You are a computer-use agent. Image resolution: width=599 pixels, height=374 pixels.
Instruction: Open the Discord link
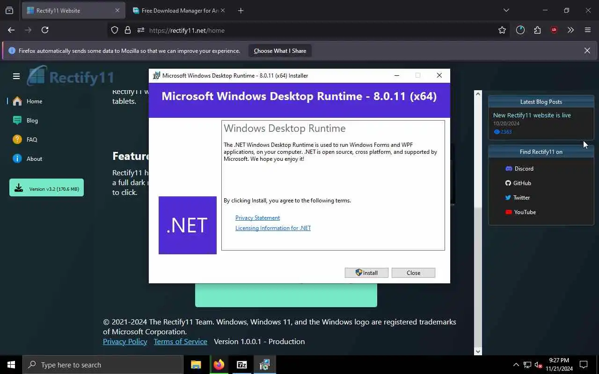click(519, 168)
